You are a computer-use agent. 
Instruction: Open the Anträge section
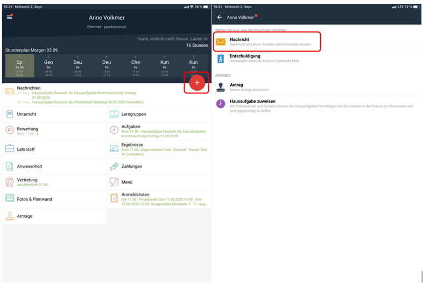[54, 216]
